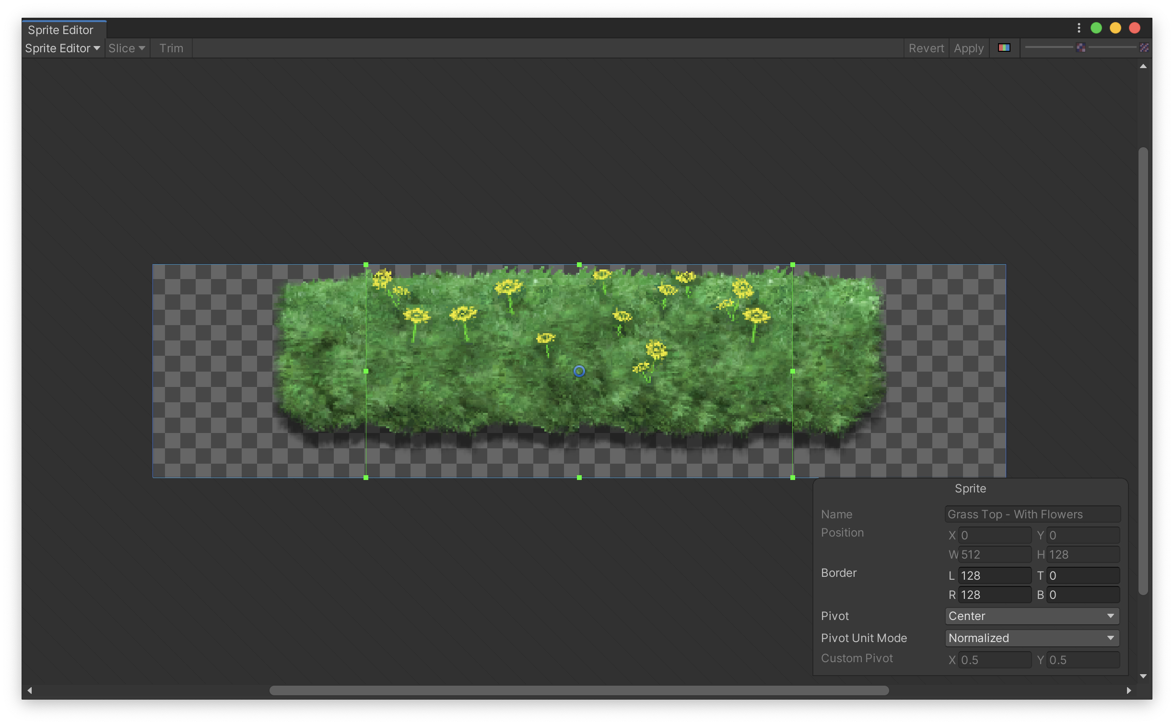
Task: Click the Border L input field
Action: click(x=994, y=575)
